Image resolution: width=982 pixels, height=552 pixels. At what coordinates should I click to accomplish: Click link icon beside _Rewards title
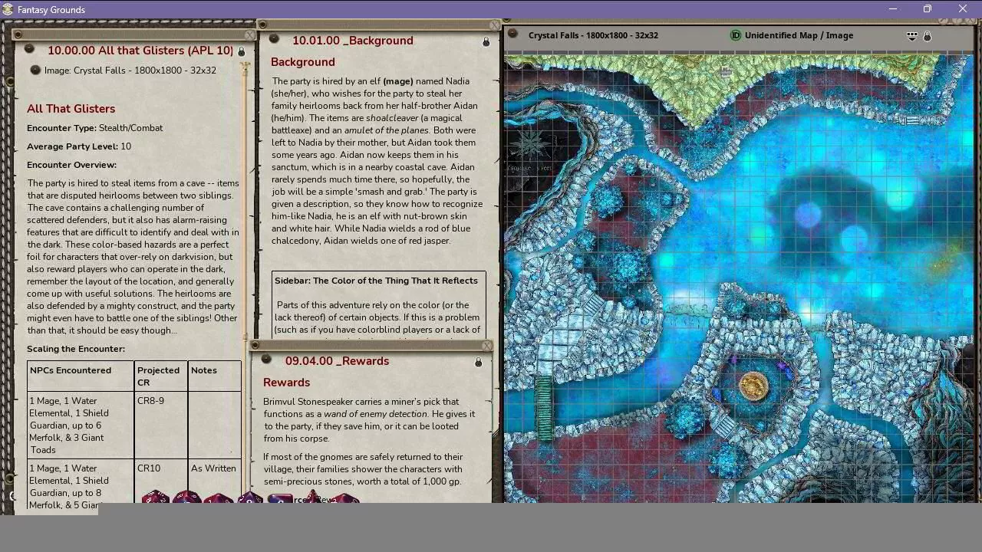click(266, 360)
